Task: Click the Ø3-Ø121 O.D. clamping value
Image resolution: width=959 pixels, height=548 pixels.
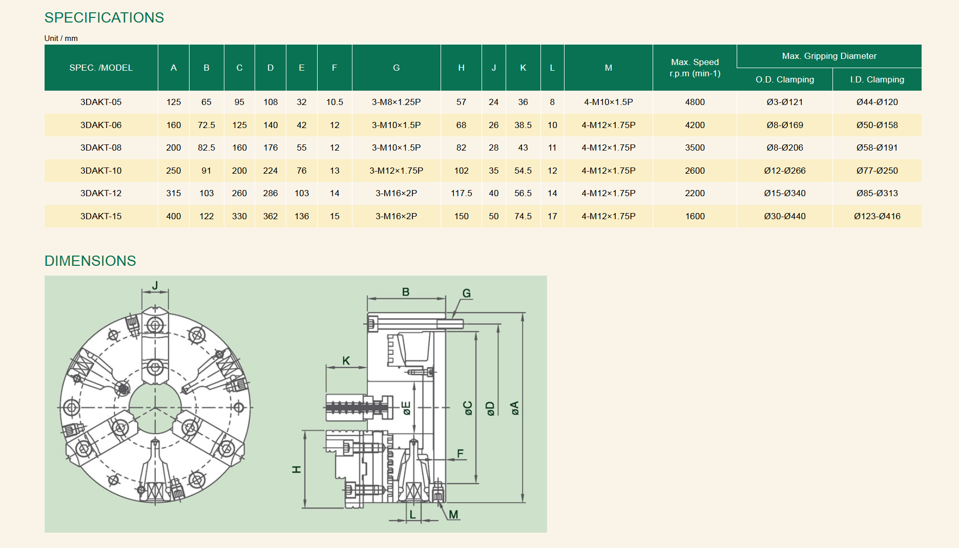Action: point(784,102)
